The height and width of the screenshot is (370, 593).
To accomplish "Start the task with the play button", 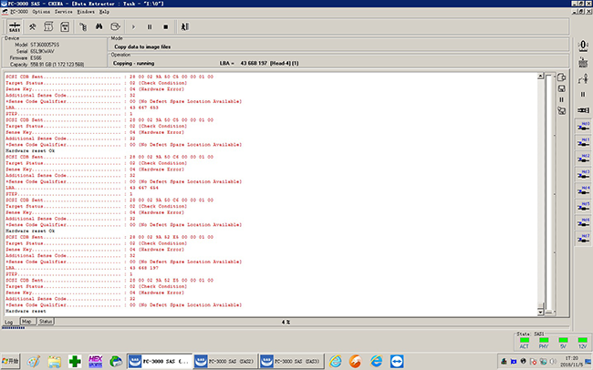I will 133,26.
